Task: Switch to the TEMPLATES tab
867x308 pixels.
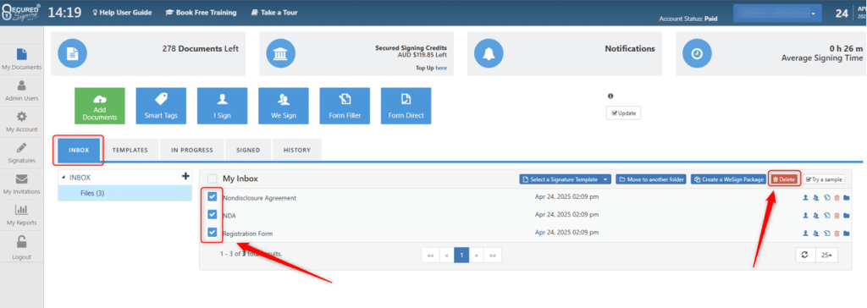Action: click(130, 150)
